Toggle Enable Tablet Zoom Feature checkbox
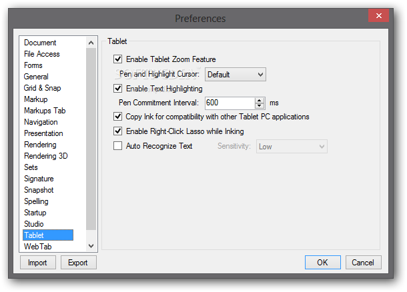 tap(117, 59)
